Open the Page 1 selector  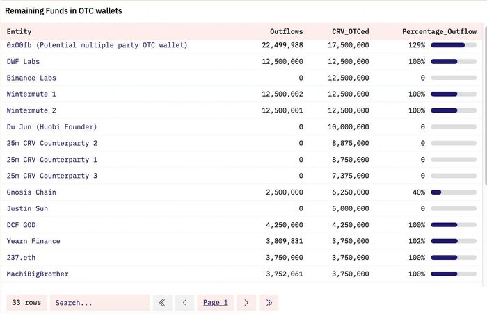pos(215,302)
